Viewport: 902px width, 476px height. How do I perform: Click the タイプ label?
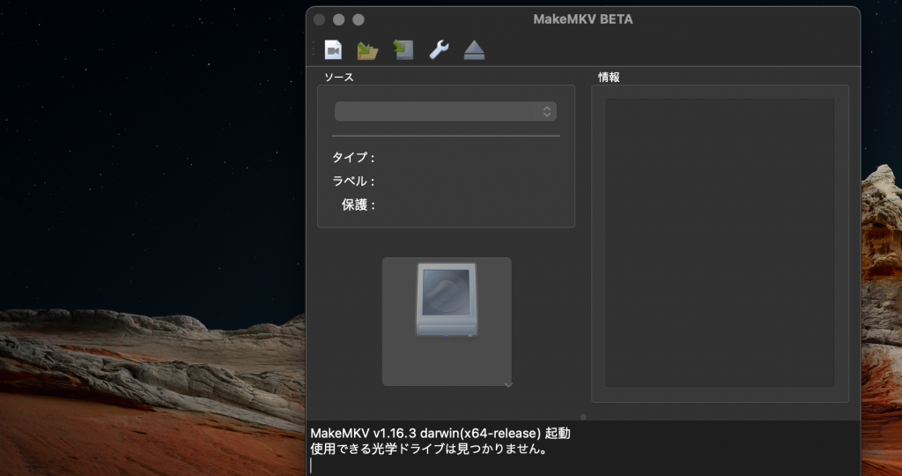354,157
